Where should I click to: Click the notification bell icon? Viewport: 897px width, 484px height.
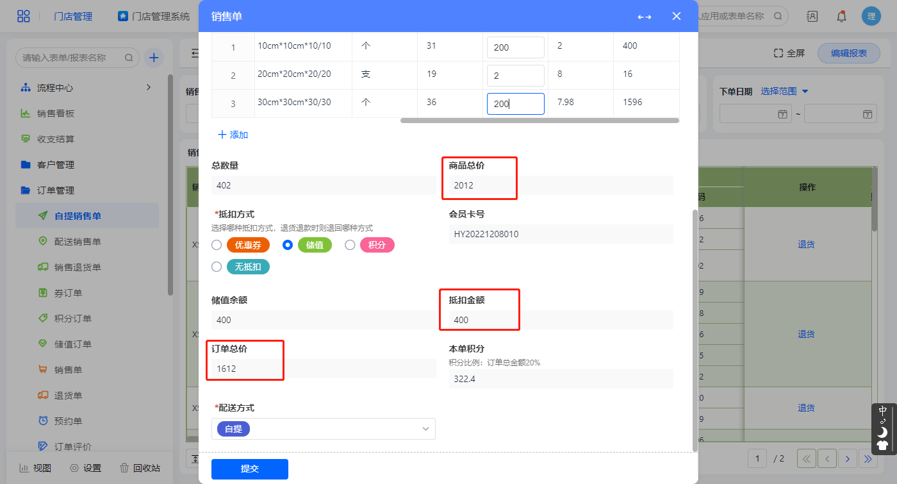pos(841,17)
